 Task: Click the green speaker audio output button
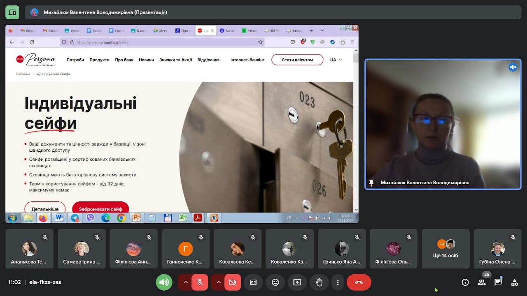(164, 282)
